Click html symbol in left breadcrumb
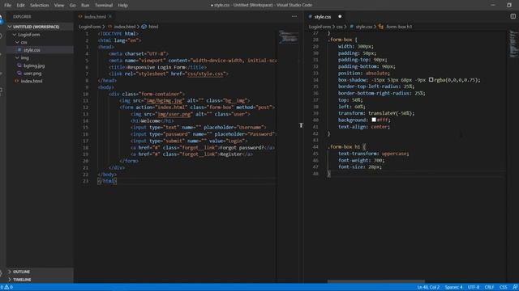The height and width of the screenshot is (291, 519). (x=153, y=27)
